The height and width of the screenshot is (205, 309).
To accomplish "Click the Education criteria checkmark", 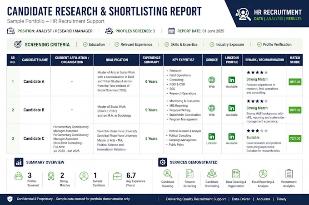I will tap(85, 44).
